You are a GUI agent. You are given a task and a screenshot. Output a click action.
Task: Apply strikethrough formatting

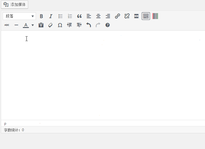click(x=7, y=25)
